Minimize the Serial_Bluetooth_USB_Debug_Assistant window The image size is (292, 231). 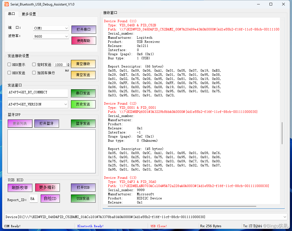pyautogui.click(x=258, y=4)
